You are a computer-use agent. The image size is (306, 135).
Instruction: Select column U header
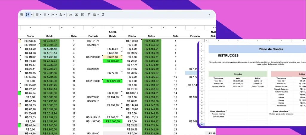(x=113, y=28)
